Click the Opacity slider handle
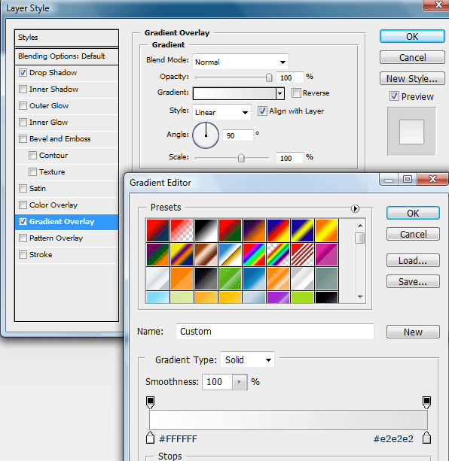 click(269, 77)
